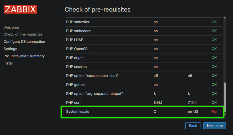Screen dimensions: 233x135
Task: Open the Welcome setup step
Action: pos(11,27)
